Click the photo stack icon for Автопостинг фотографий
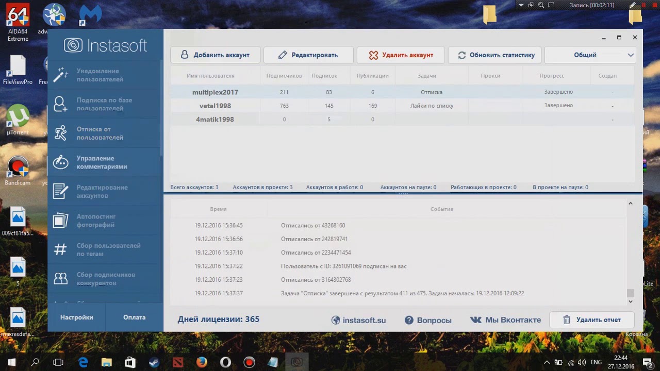660x371 pixels. 60,221
